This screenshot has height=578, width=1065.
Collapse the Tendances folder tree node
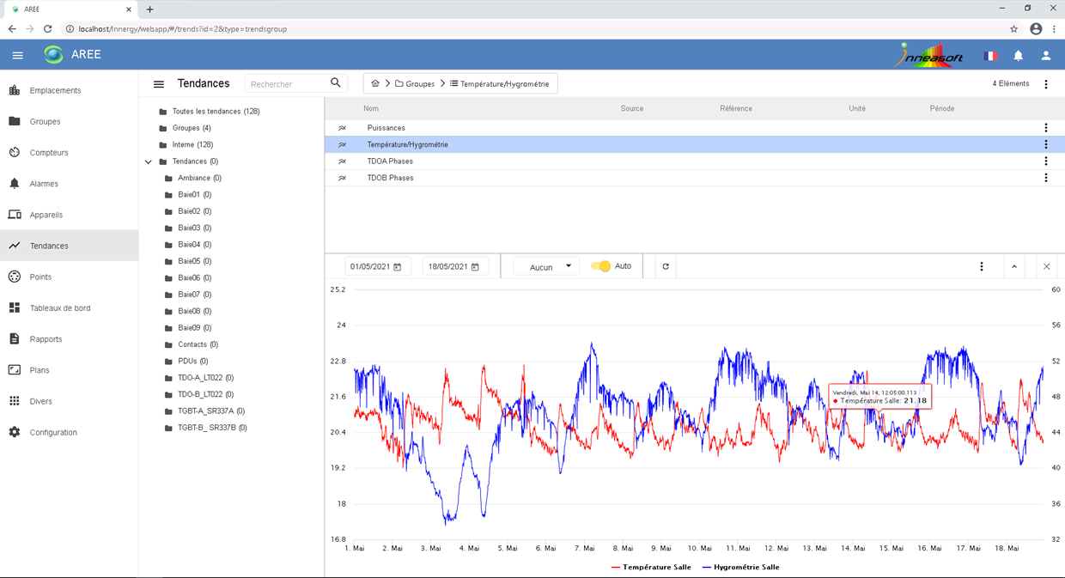pyautogui.click(x=149, y=161)
